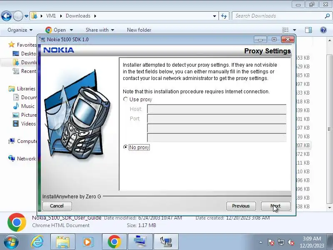Click the Refresh button beside the address bar
Viewport: 333px width, 250px height.
[224, 16]
